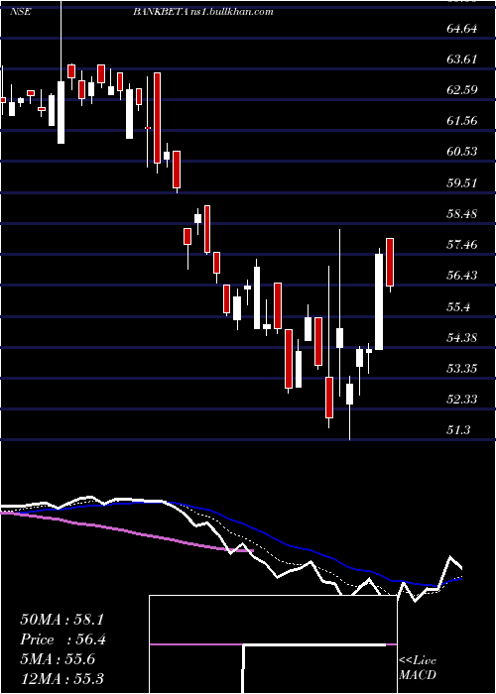Click the 53.35 price axis label
The width and height of the screenshot is (496, 694).
click(462, 368)
